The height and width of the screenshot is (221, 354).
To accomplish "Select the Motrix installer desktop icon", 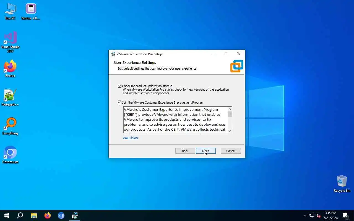I will (31, 12).
